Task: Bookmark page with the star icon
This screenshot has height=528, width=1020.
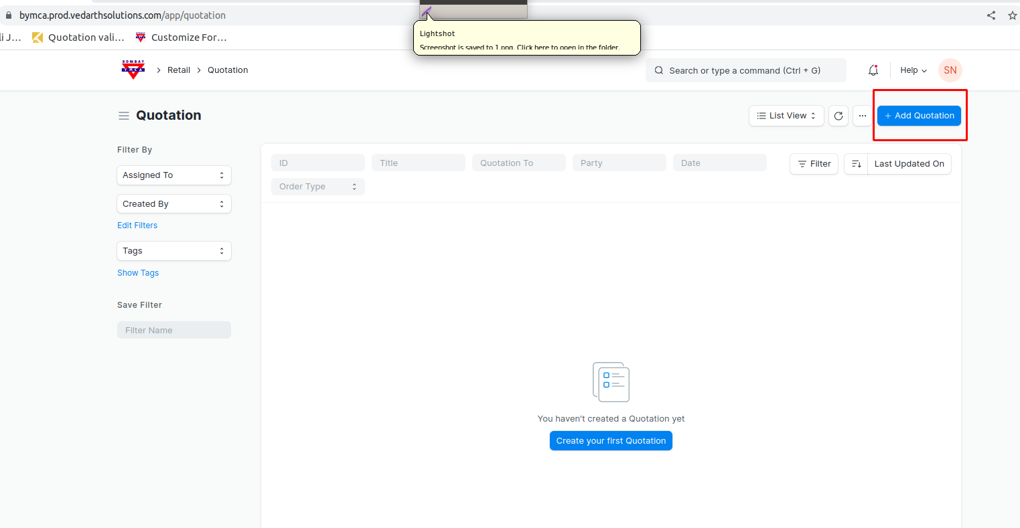Action: pyautogui.click(x=1012, y=15)
